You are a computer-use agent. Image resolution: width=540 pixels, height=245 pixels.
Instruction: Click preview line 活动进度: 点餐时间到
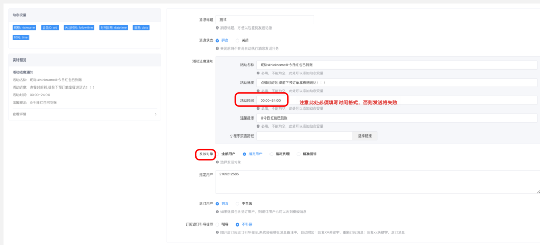[54, 87]
